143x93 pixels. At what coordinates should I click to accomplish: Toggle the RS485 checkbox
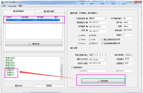[90, 35]
